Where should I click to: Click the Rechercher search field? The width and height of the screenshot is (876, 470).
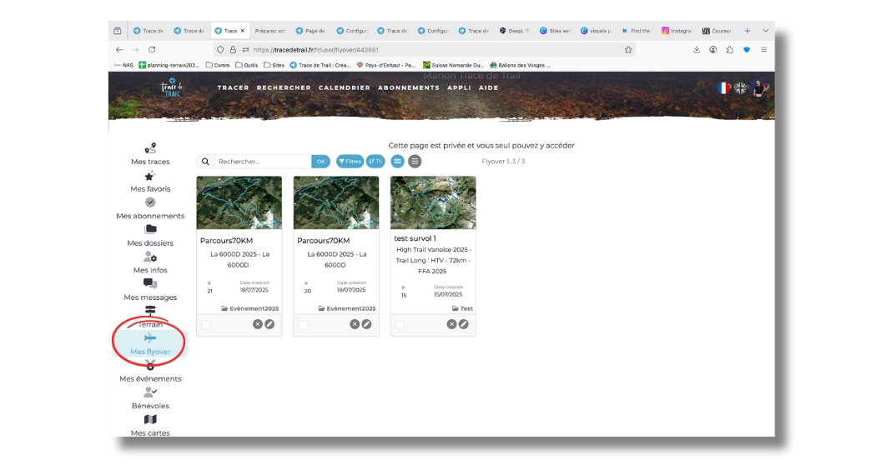[262, 162]
